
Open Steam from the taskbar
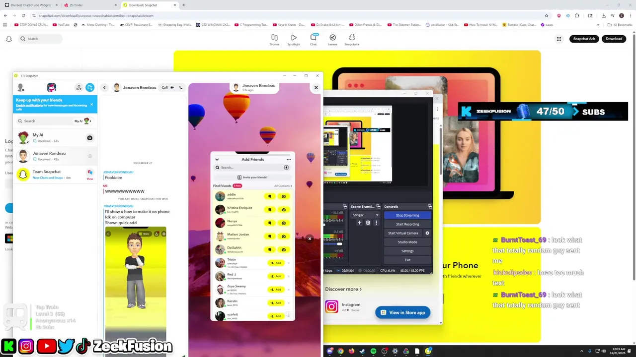click(362, 351)
